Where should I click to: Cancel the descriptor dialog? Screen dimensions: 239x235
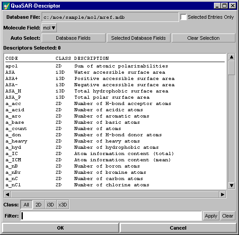click(x=178, y=228)
